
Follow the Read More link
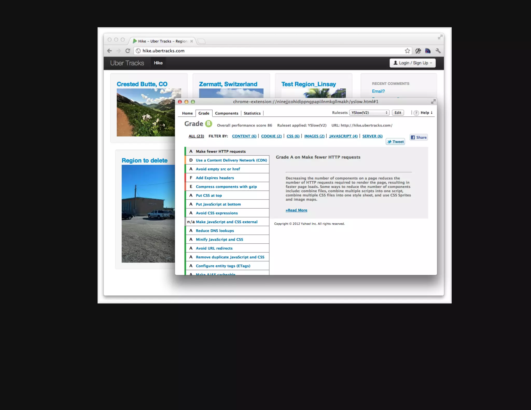[x=296, y=210]
